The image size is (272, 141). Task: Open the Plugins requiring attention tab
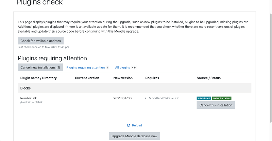(85, 67)
